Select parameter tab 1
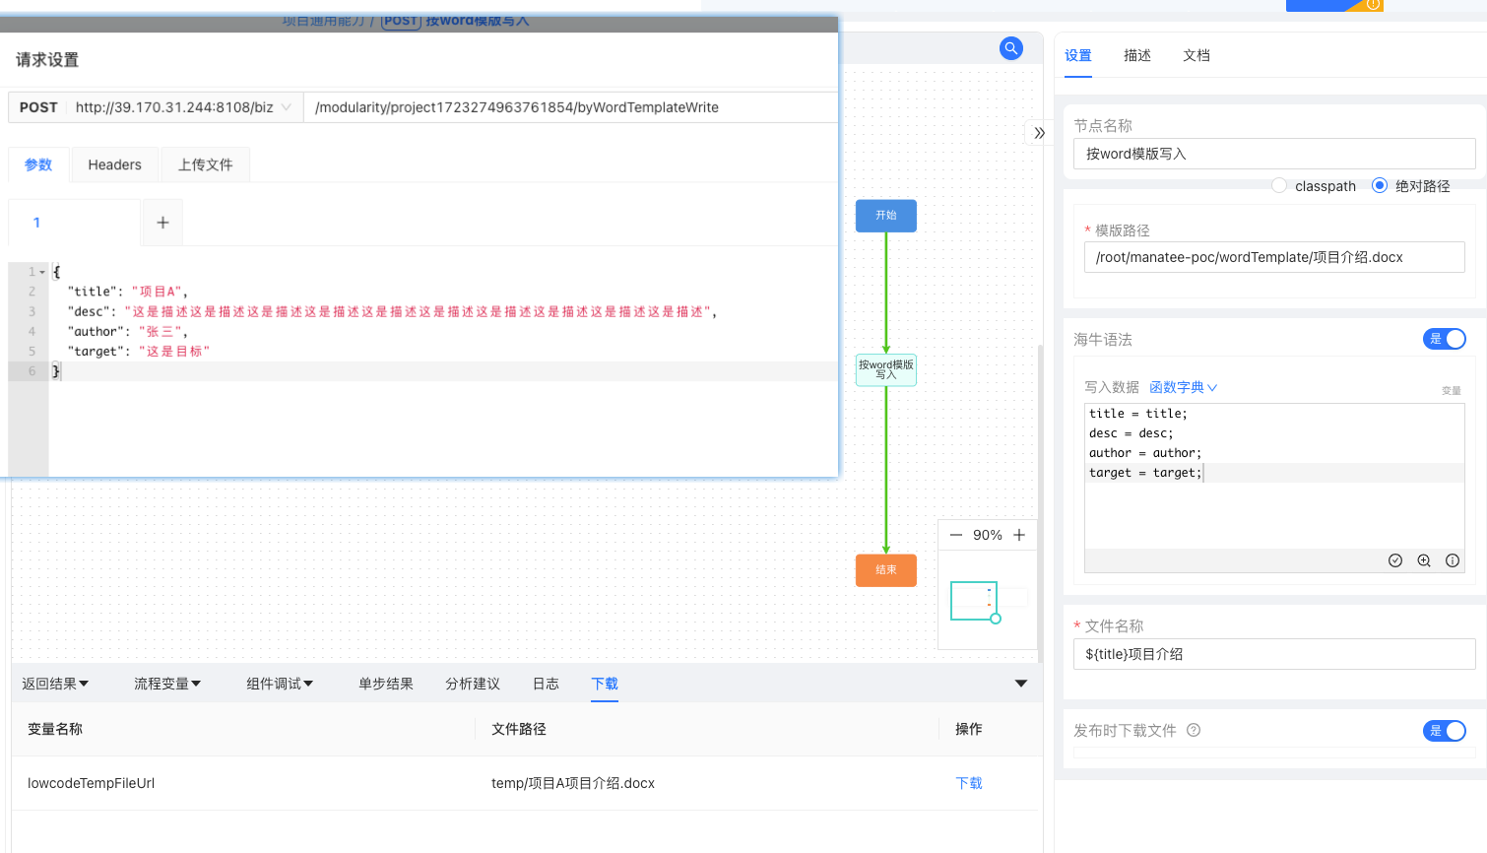 (x=74, y=223)
